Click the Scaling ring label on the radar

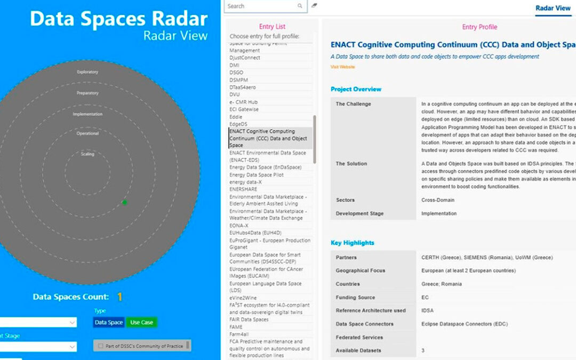tap(87, 154)
